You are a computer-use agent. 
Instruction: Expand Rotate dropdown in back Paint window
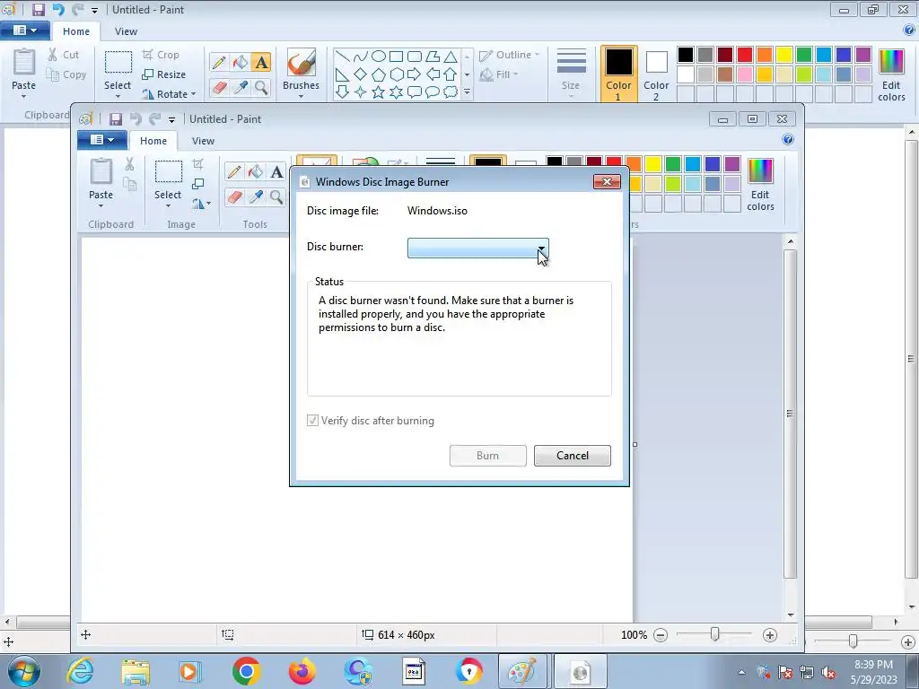194,94
